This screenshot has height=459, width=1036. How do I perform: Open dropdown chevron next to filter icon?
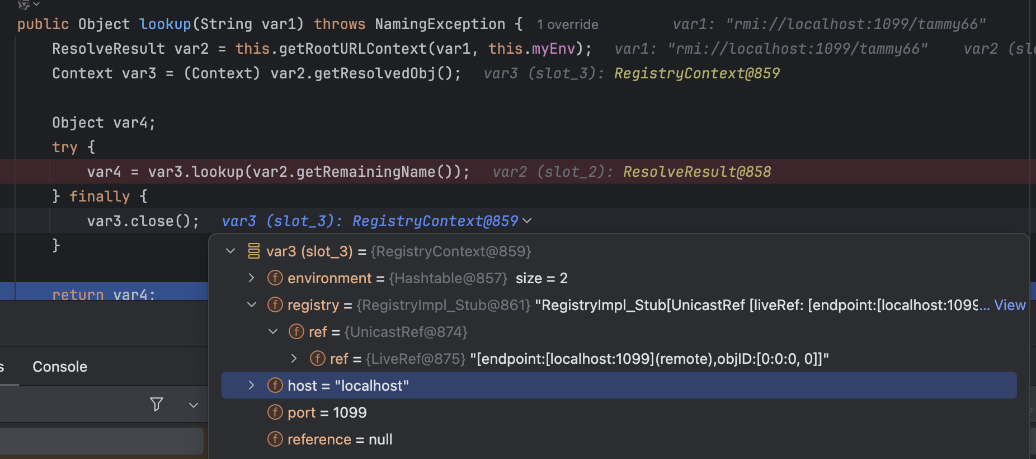(194, 405)
